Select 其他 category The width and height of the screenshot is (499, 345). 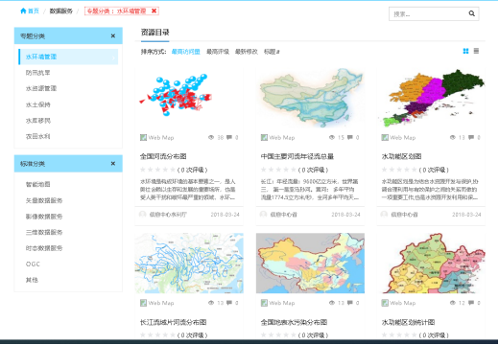point(32,280)
